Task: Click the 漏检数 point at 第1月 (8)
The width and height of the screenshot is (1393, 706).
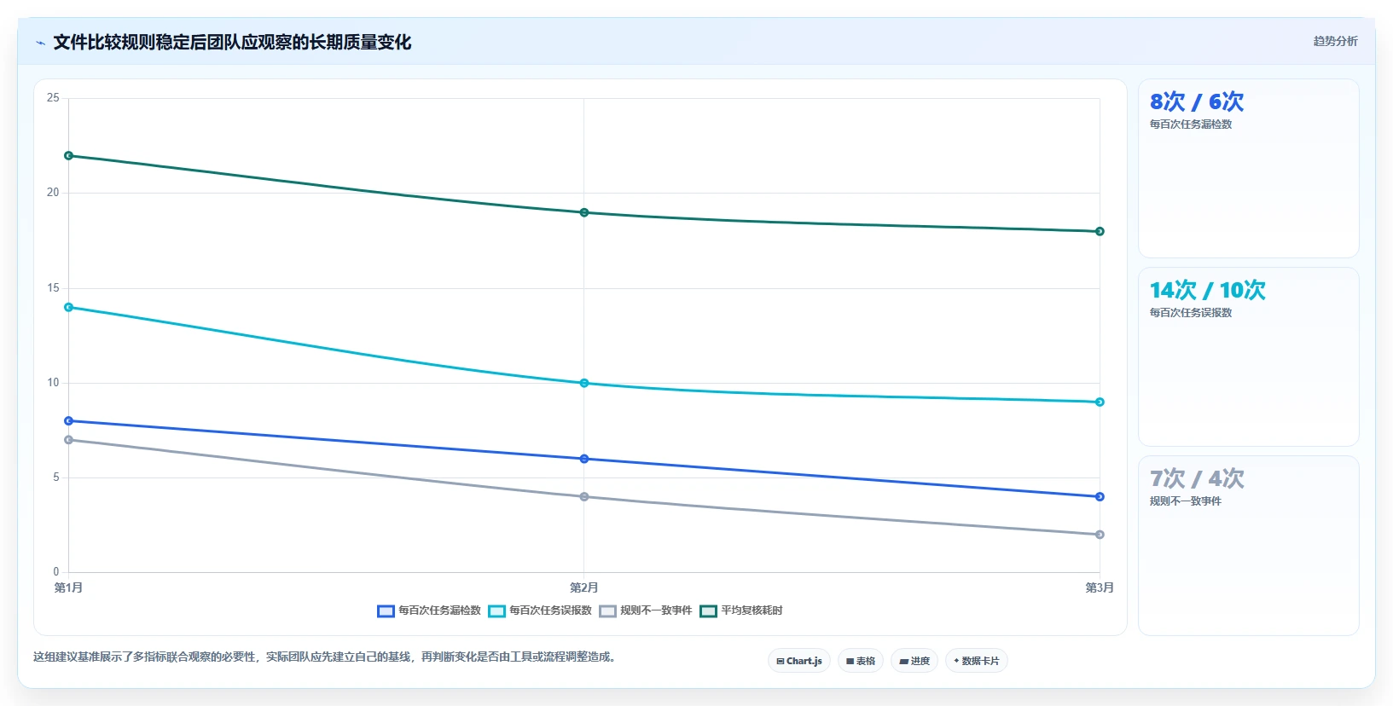Action: click(x=69, y=421)
